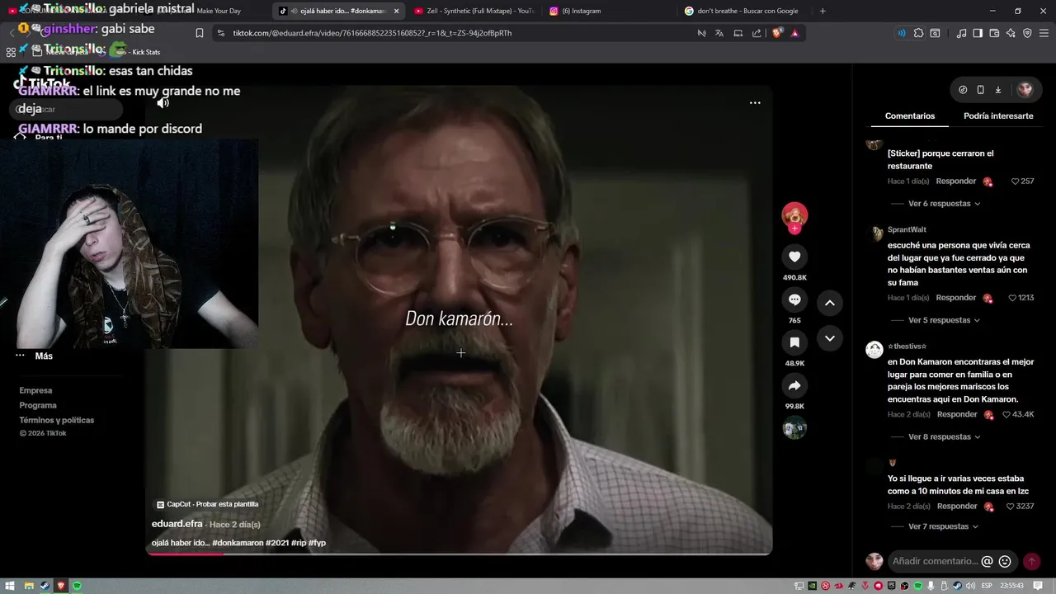The width and height of the screenshot is (1056, 594).
Task: Switch to the Comentarios tab
Action: tap(910, 116)
